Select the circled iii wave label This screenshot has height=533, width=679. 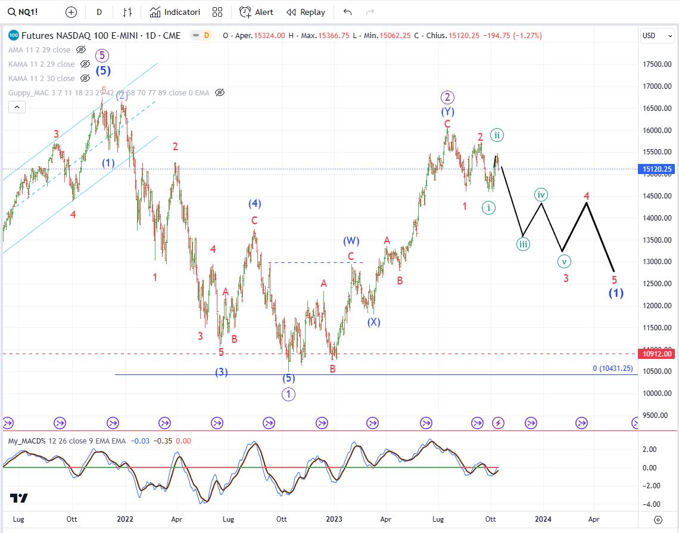tap(523, 244)
